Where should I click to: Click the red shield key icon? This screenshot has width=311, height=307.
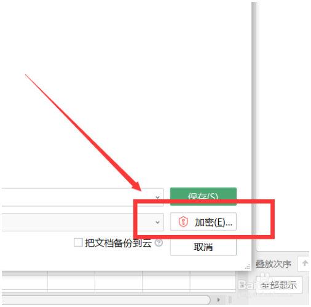(183, 221)
